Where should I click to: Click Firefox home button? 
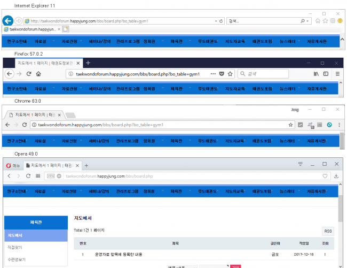[x=38, y=74]
